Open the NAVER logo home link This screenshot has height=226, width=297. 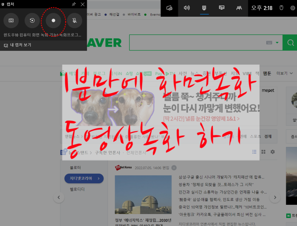tap(104, 43)
